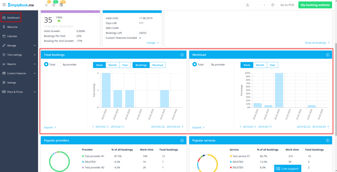Viewport: 337px width, 172px height.
Task: Click My booking website button
Action: click(x=315, y=5)
